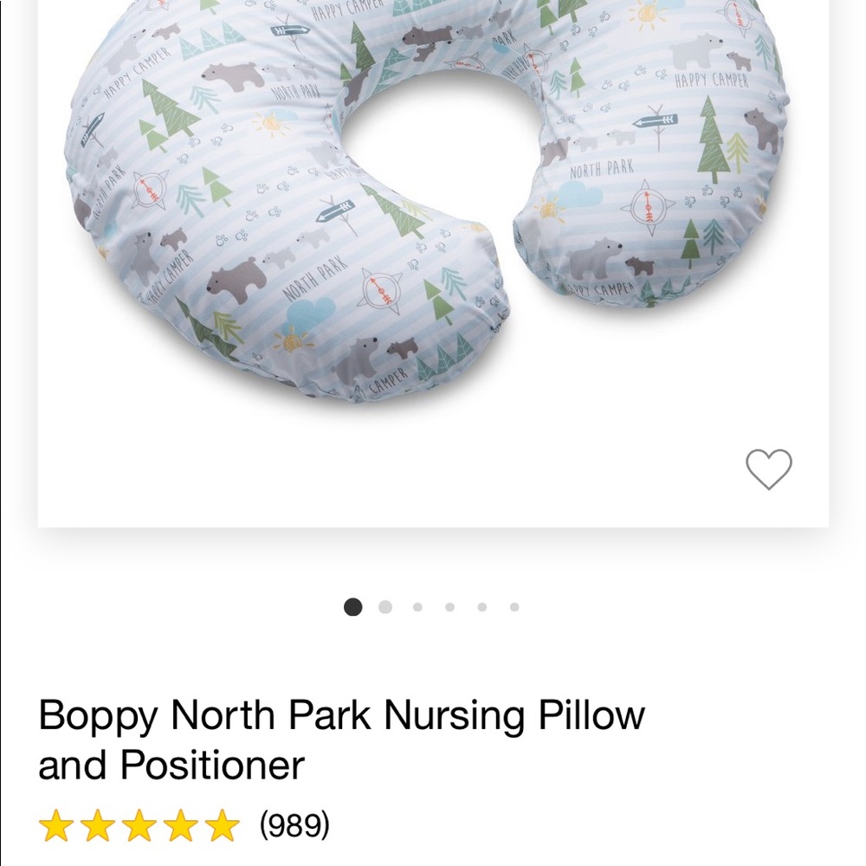The width and height of the screenshot is (866, 866).
Task: Click the carousel pagination indicator row
Action: coord(433,607)
